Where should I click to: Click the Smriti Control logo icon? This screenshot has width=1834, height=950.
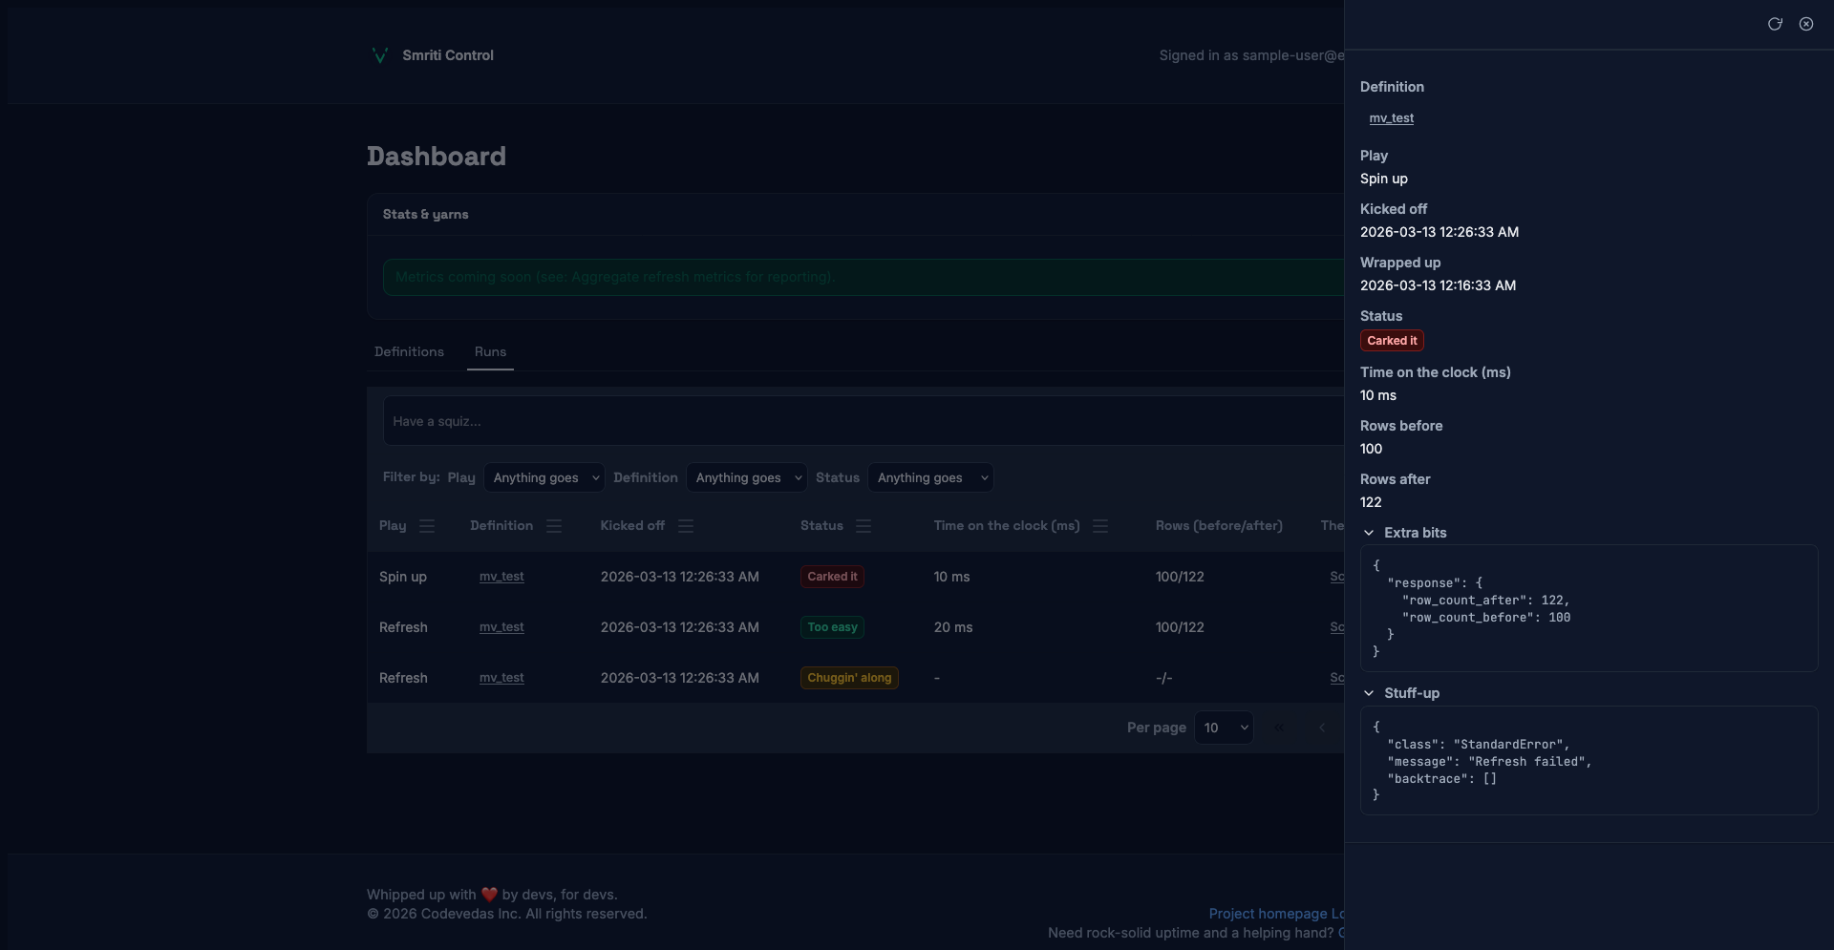pyautogui.click(x=379, y=55)
